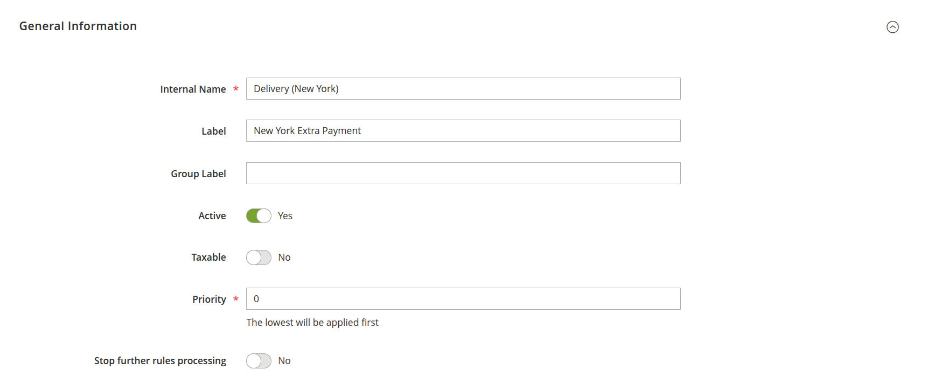Click the 'lowest will be applied first' note
Image resolution: width=928 pixels, height=390 pixels.
pos(312,323)
